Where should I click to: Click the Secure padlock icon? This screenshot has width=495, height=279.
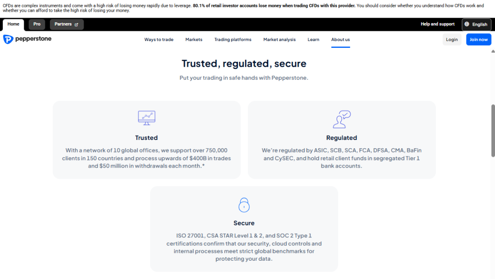click(244, 205)
